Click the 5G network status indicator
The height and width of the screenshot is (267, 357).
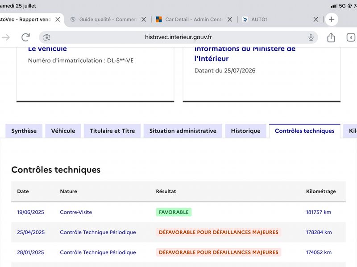coord(342,6)
